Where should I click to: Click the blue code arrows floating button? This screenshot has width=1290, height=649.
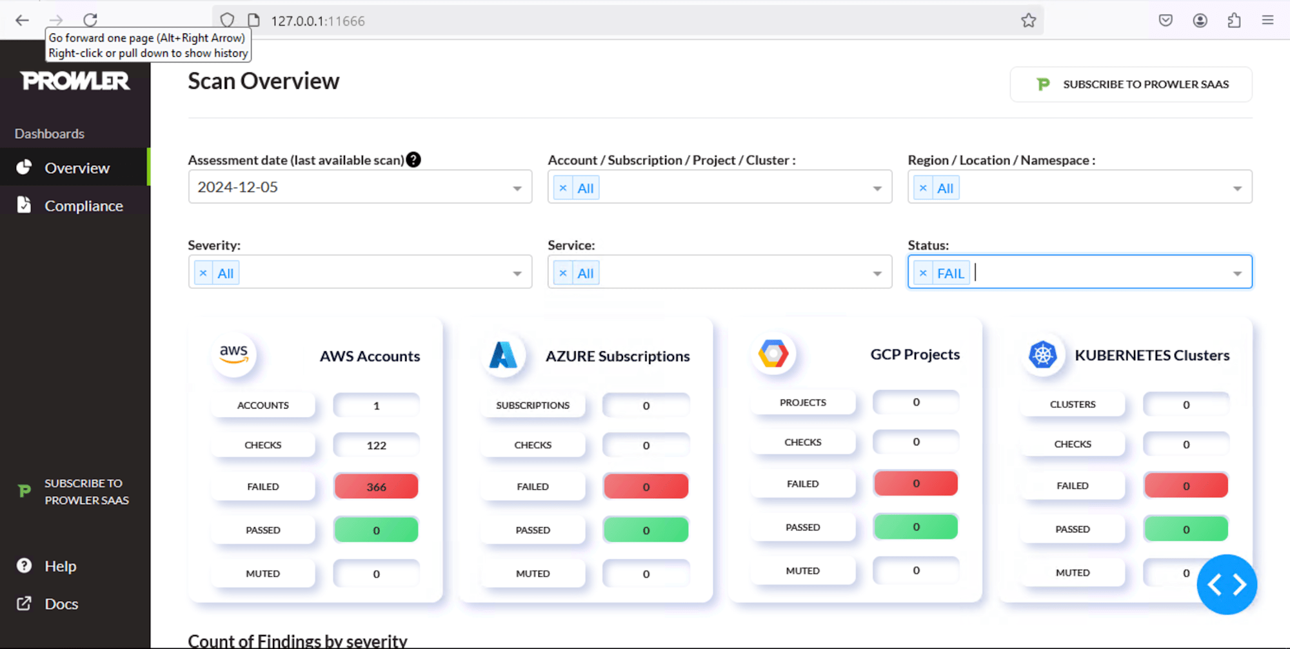1227,585
